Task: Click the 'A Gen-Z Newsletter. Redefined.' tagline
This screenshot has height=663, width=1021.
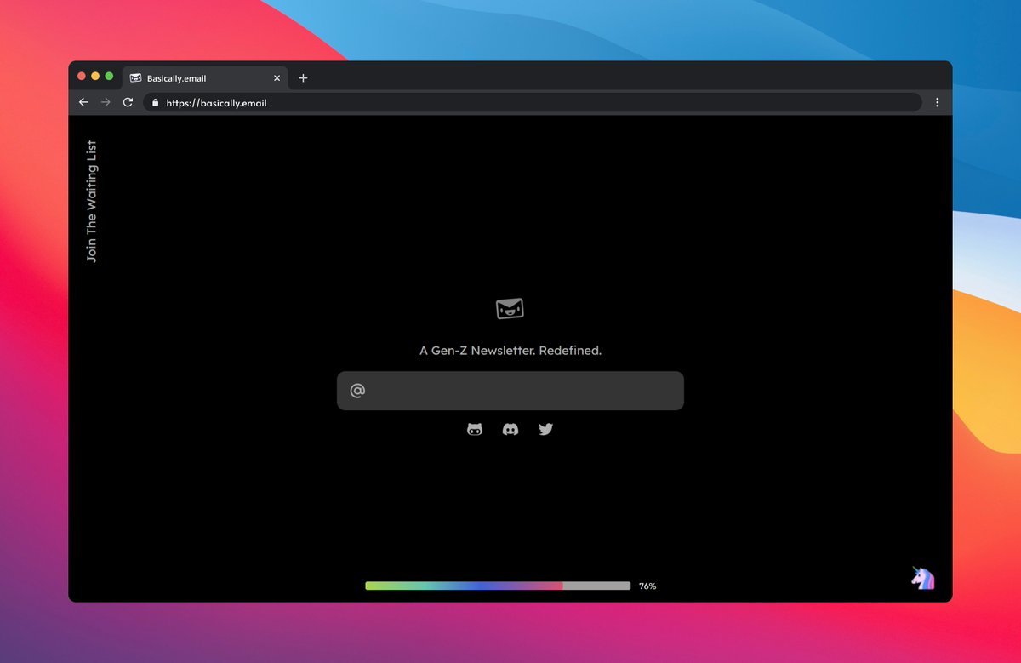Action: [x=510, y=351]
